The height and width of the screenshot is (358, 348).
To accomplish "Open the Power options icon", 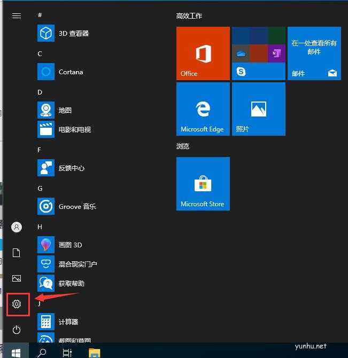I will pyautogui.click(x=17, y=330).
